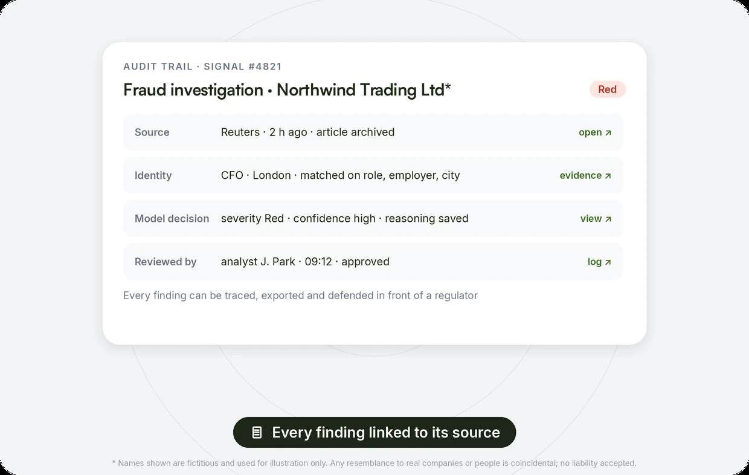View the saved model decision reasoning
The image size is (749, 475).
point(596,219)
